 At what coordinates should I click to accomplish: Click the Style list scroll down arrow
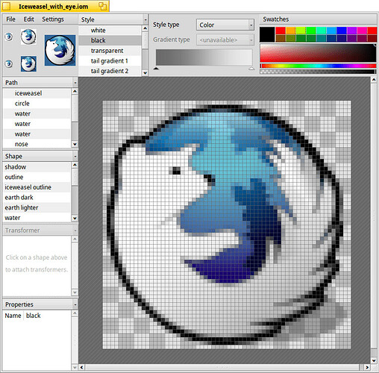pos(145,73)
